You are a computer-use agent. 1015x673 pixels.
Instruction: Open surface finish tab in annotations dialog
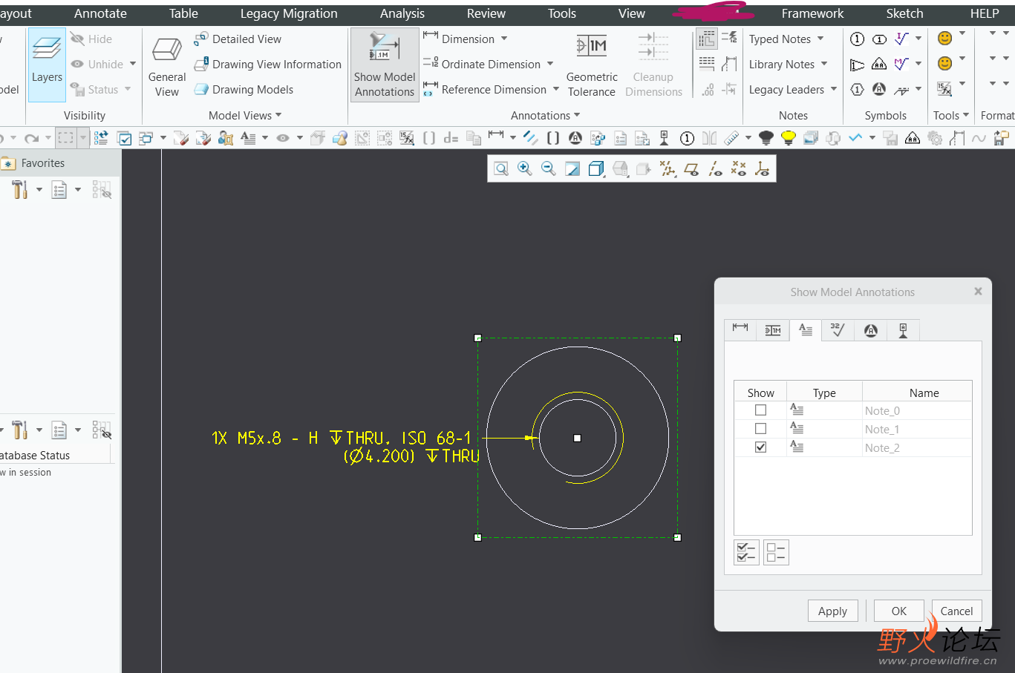click(838, 330)
